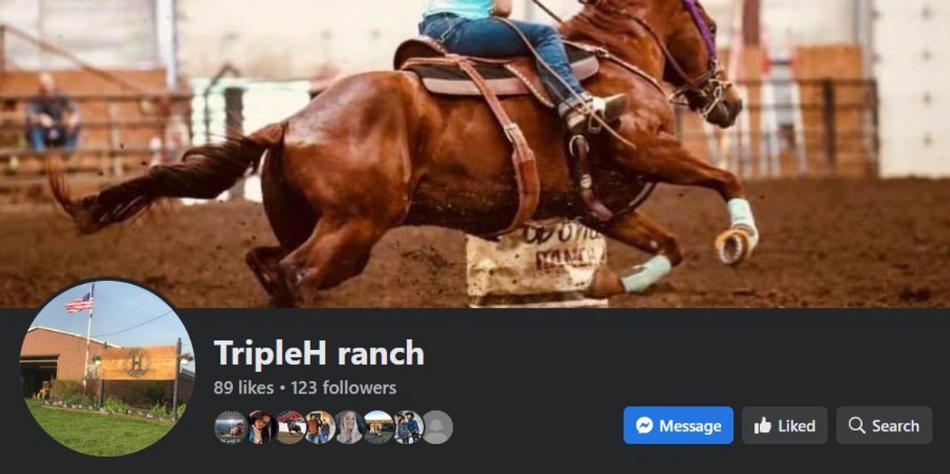The height and width of the screenshot is (474, 950).
Task: Open follower avatar of family by doorway
Action: pos(319,427)
